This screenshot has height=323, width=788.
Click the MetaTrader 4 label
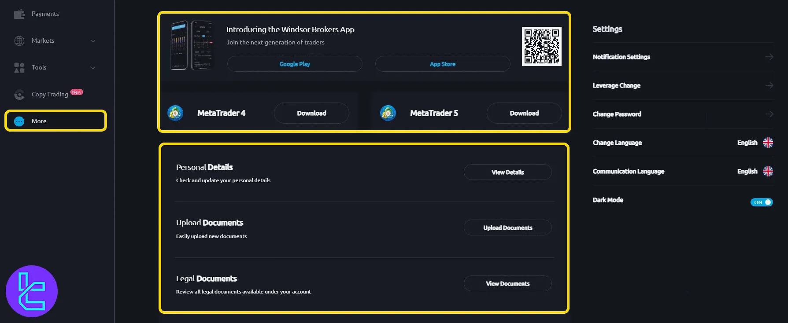click(x=222, y=113)
